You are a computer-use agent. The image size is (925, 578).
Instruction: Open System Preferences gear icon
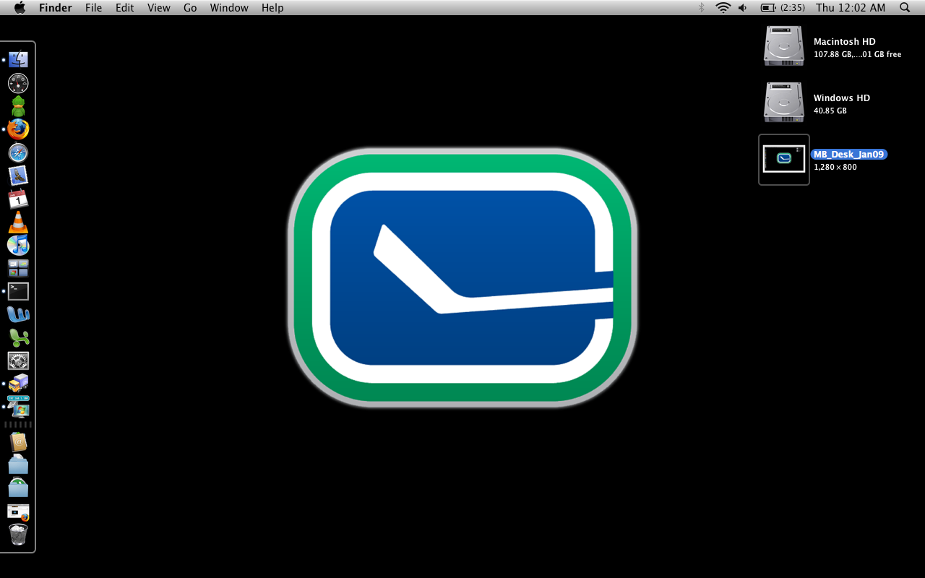tap(18, 361)
